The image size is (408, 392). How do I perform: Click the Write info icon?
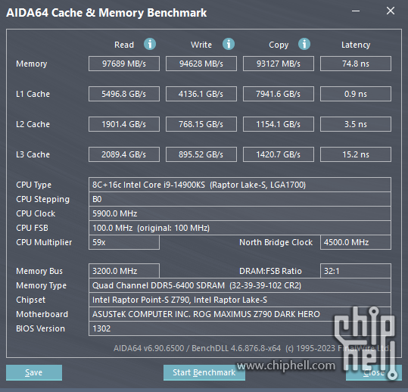[229, 44]
